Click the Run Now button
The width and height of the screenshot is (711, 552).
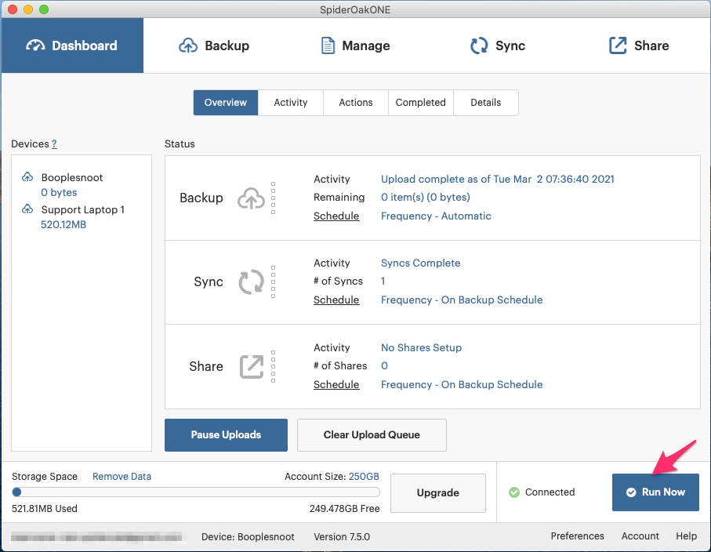[x=655, y=492]
